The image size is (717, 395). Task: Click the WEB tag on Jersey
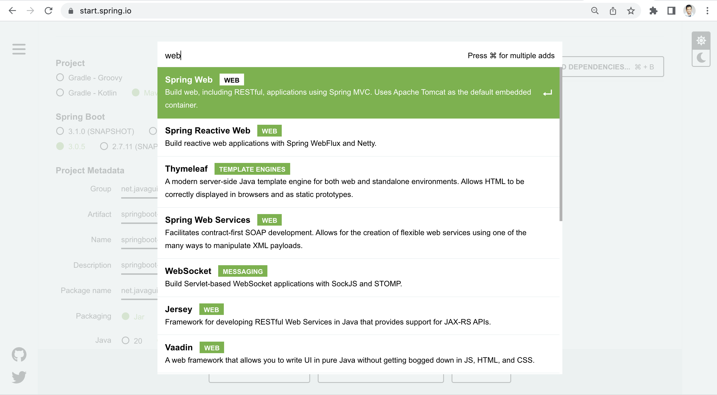pos(211,310)
